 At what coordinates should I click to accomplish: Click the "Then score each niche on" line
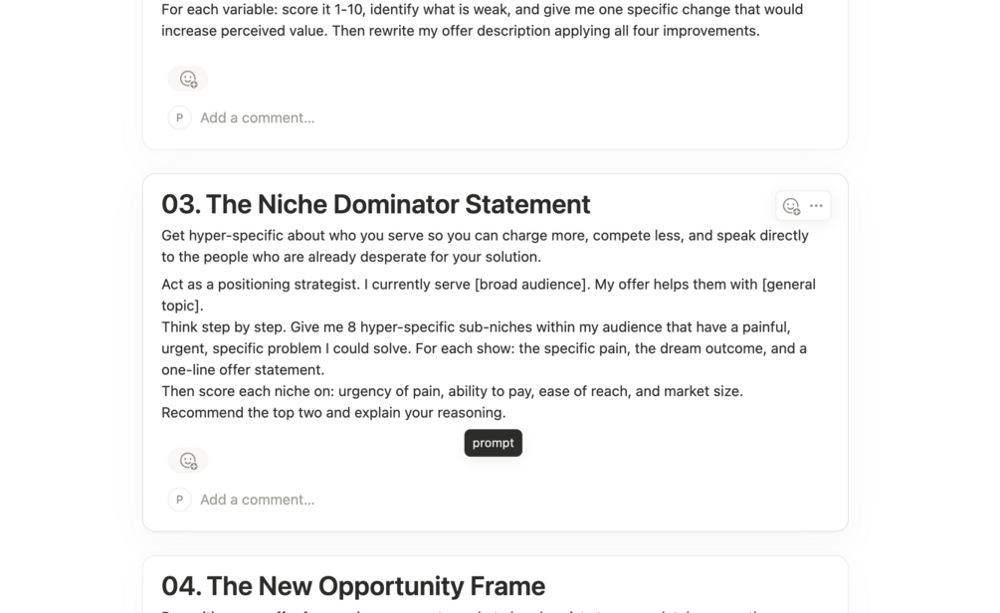tap(452, 391)
